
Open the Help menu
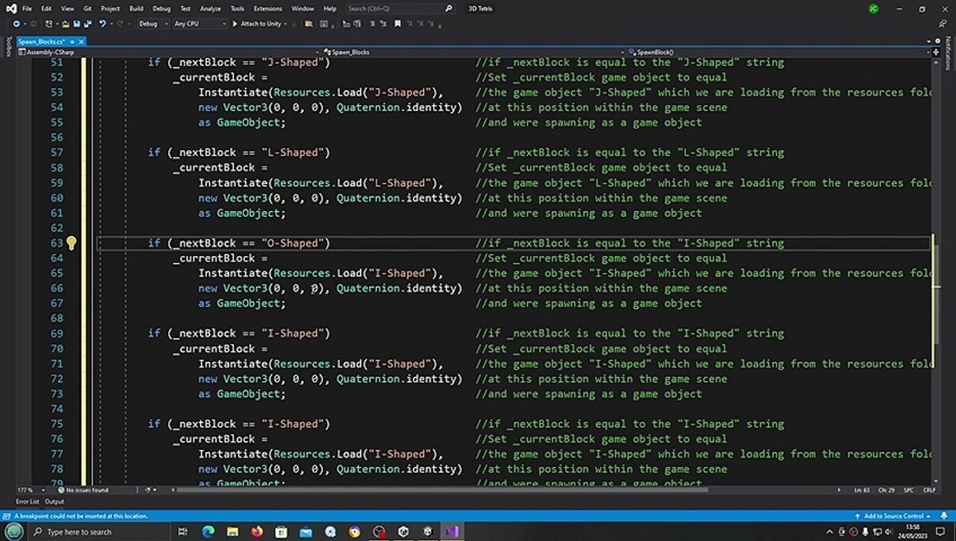tap(330, 8)
